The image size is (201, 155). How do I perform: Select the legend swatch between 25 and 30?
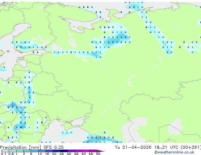coord(64,151)
